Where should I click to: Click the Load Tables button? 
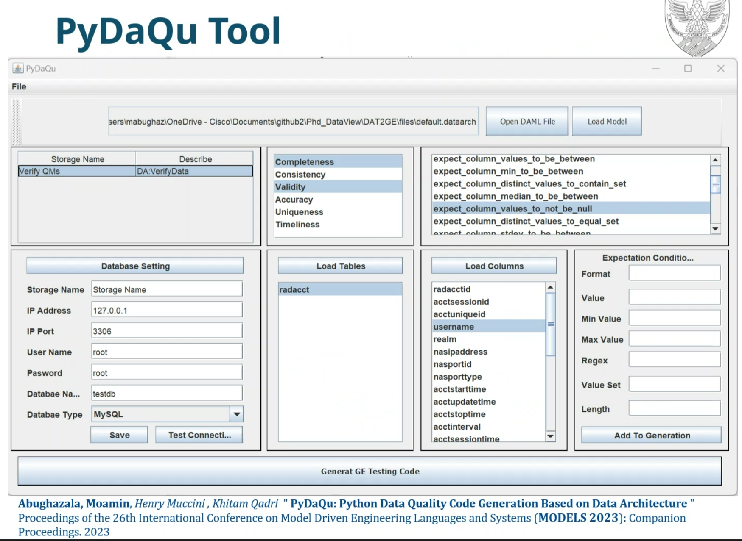click(340, 266)
